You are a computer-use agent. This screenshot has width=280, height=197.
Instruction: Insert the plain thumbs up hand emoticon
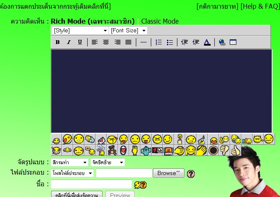coord(236,150)
